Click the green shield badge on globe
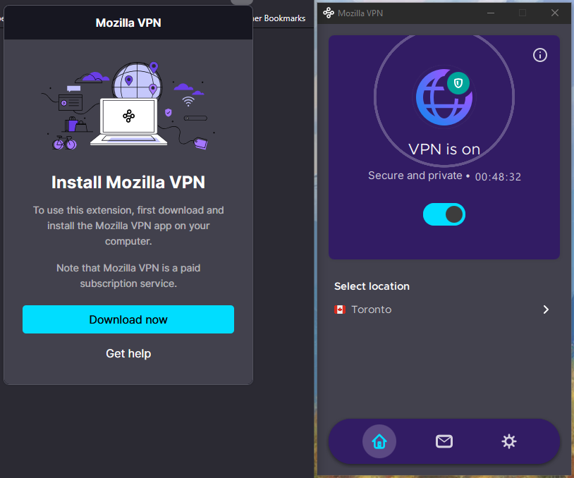 [x=458, y=83]
